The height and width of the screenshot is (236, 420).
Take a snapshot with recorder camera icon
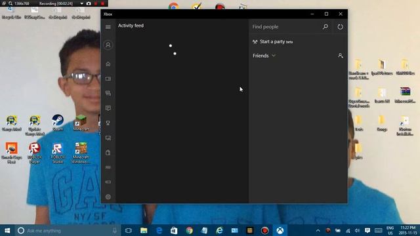tap(89, 3)
